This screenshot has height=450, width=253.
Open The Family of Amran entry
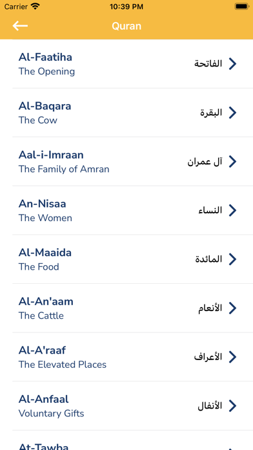126,162
